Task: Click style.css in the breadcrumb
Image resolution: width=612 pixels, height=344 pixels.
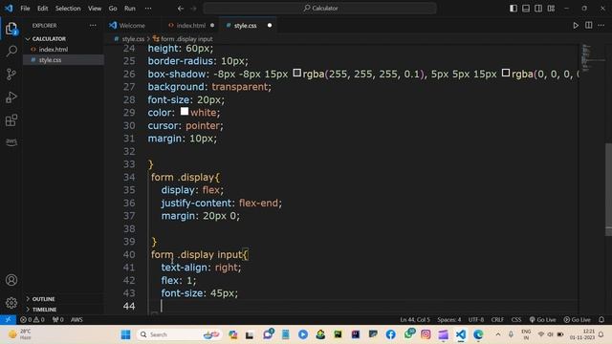Action: coord(133,38)
